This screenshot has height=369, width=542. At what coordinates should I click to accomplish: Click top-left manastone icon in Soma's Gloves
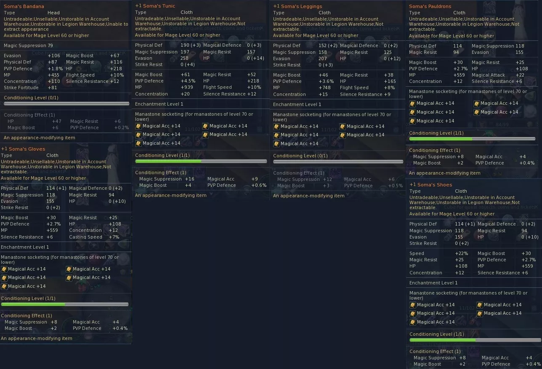4,269
